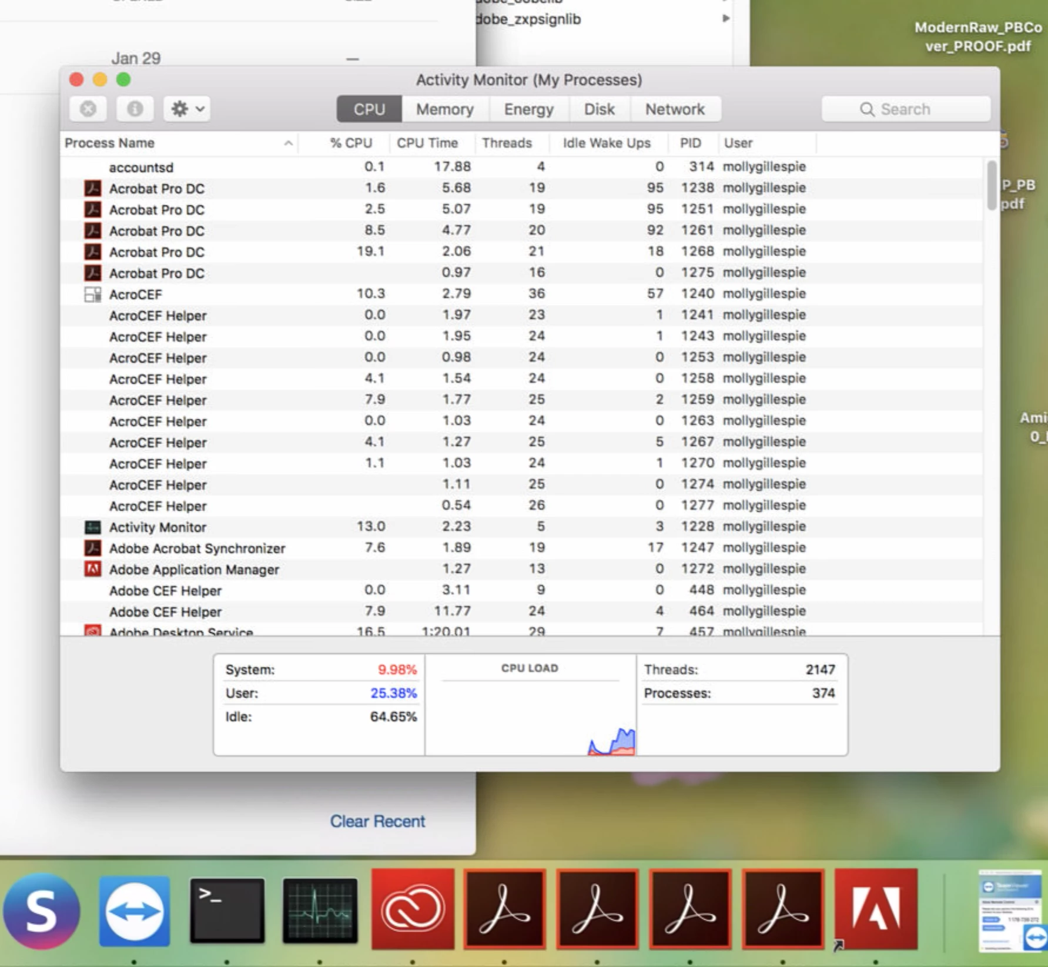Switch to the Network tab
1048x967 pixels.
(675, 109)
